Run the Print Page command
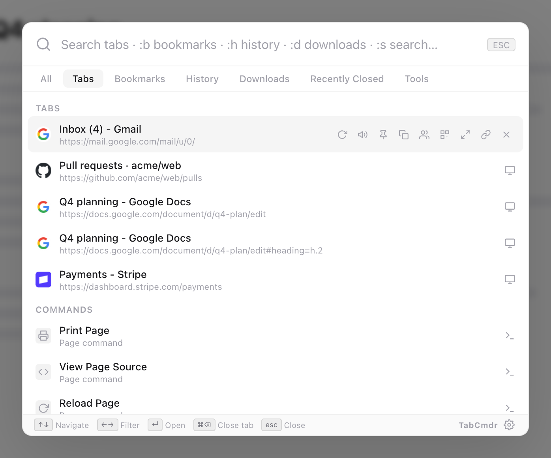551x458 pixels. coord(275,336)
